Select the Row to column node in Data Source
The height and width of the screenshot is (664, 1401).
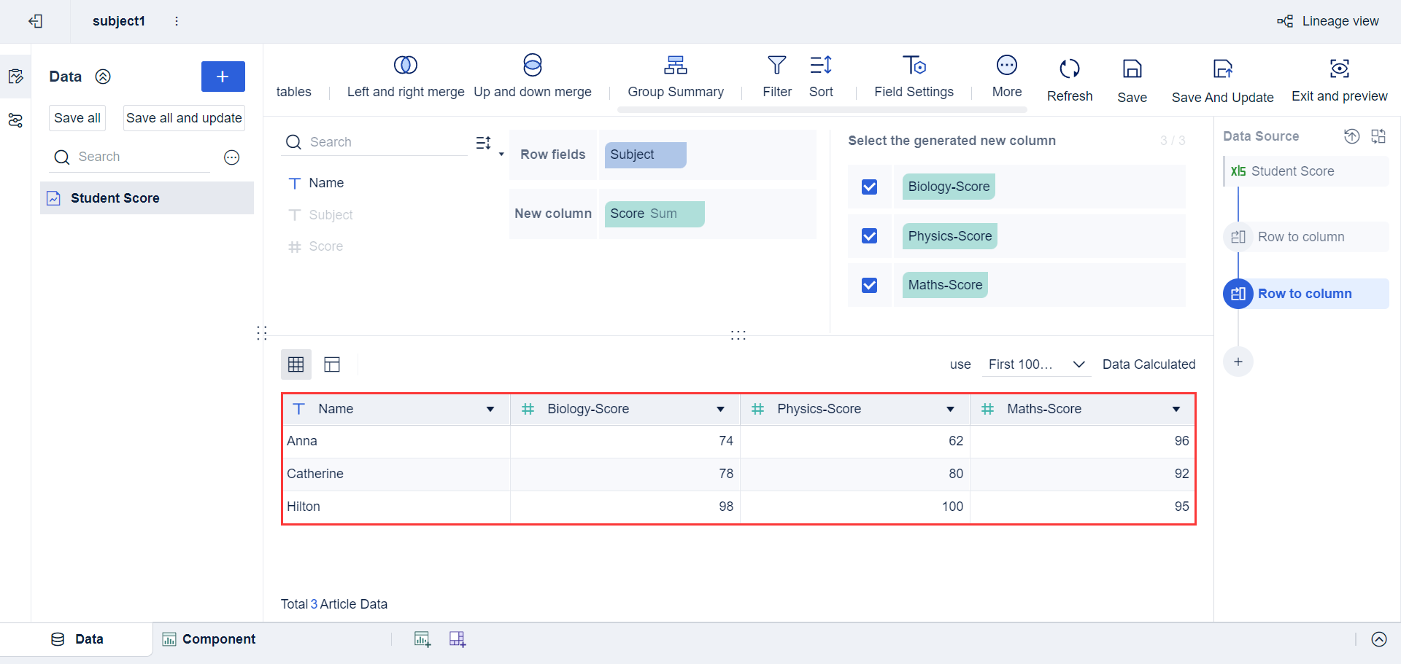(x=1305, y=293)
